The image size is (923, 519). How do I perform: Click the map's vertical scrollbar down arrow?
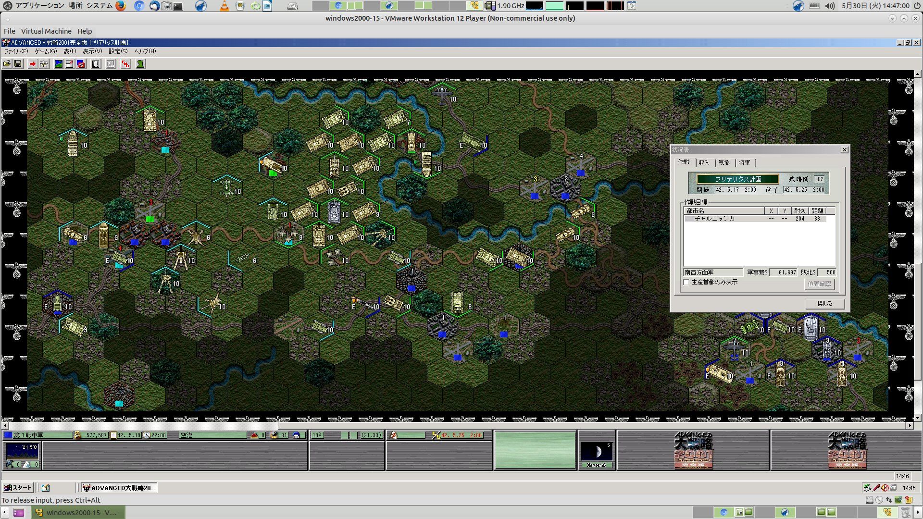[x=918, y=418]
